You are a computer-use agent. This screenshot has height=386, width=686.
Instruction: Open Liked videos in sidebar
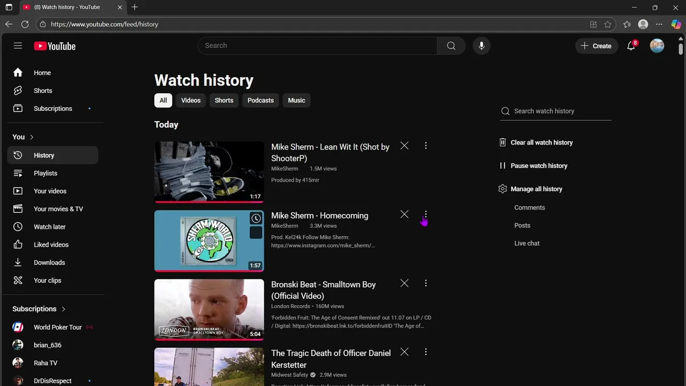click(53, 244)
